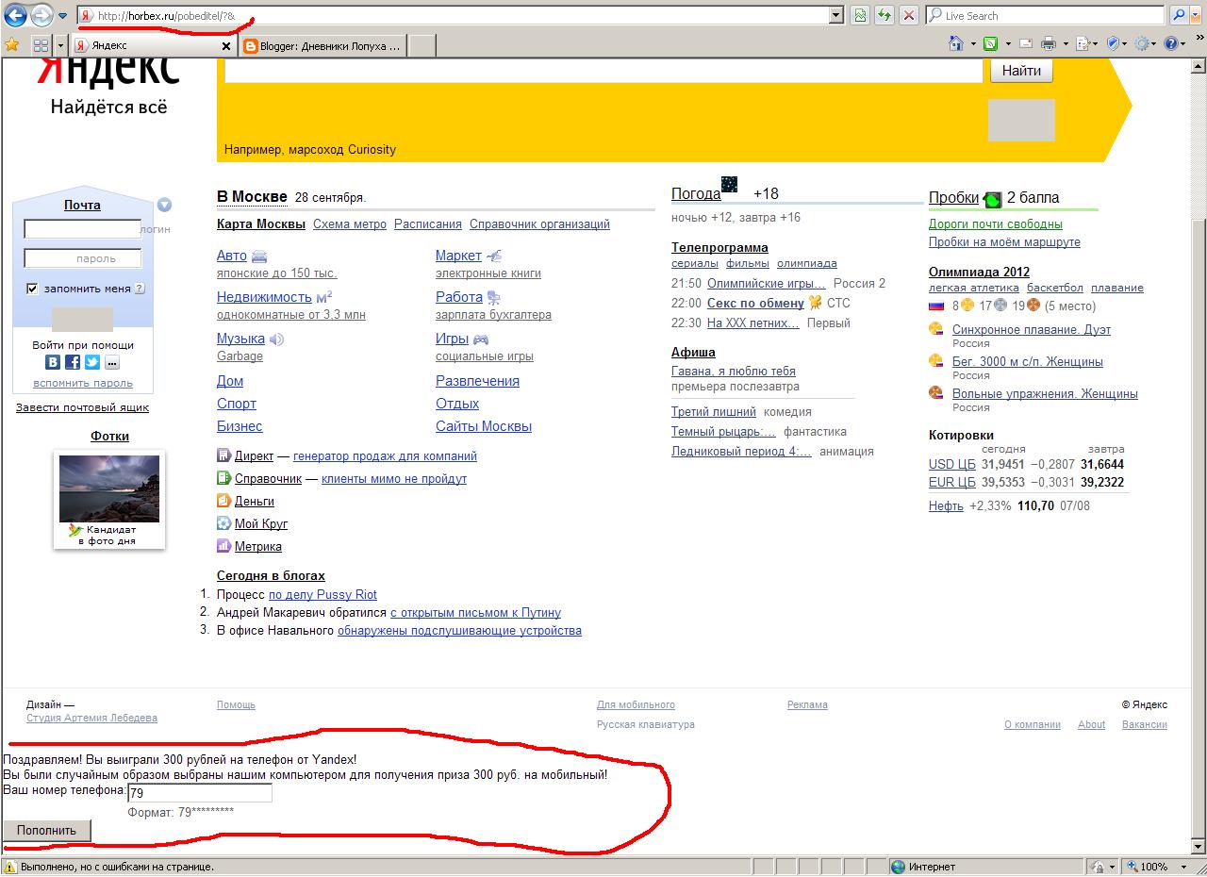This screenshot has height=877, width=1207.
Task: Open the Завести почтовый ящик link
Action: click(x=82, y=407)
